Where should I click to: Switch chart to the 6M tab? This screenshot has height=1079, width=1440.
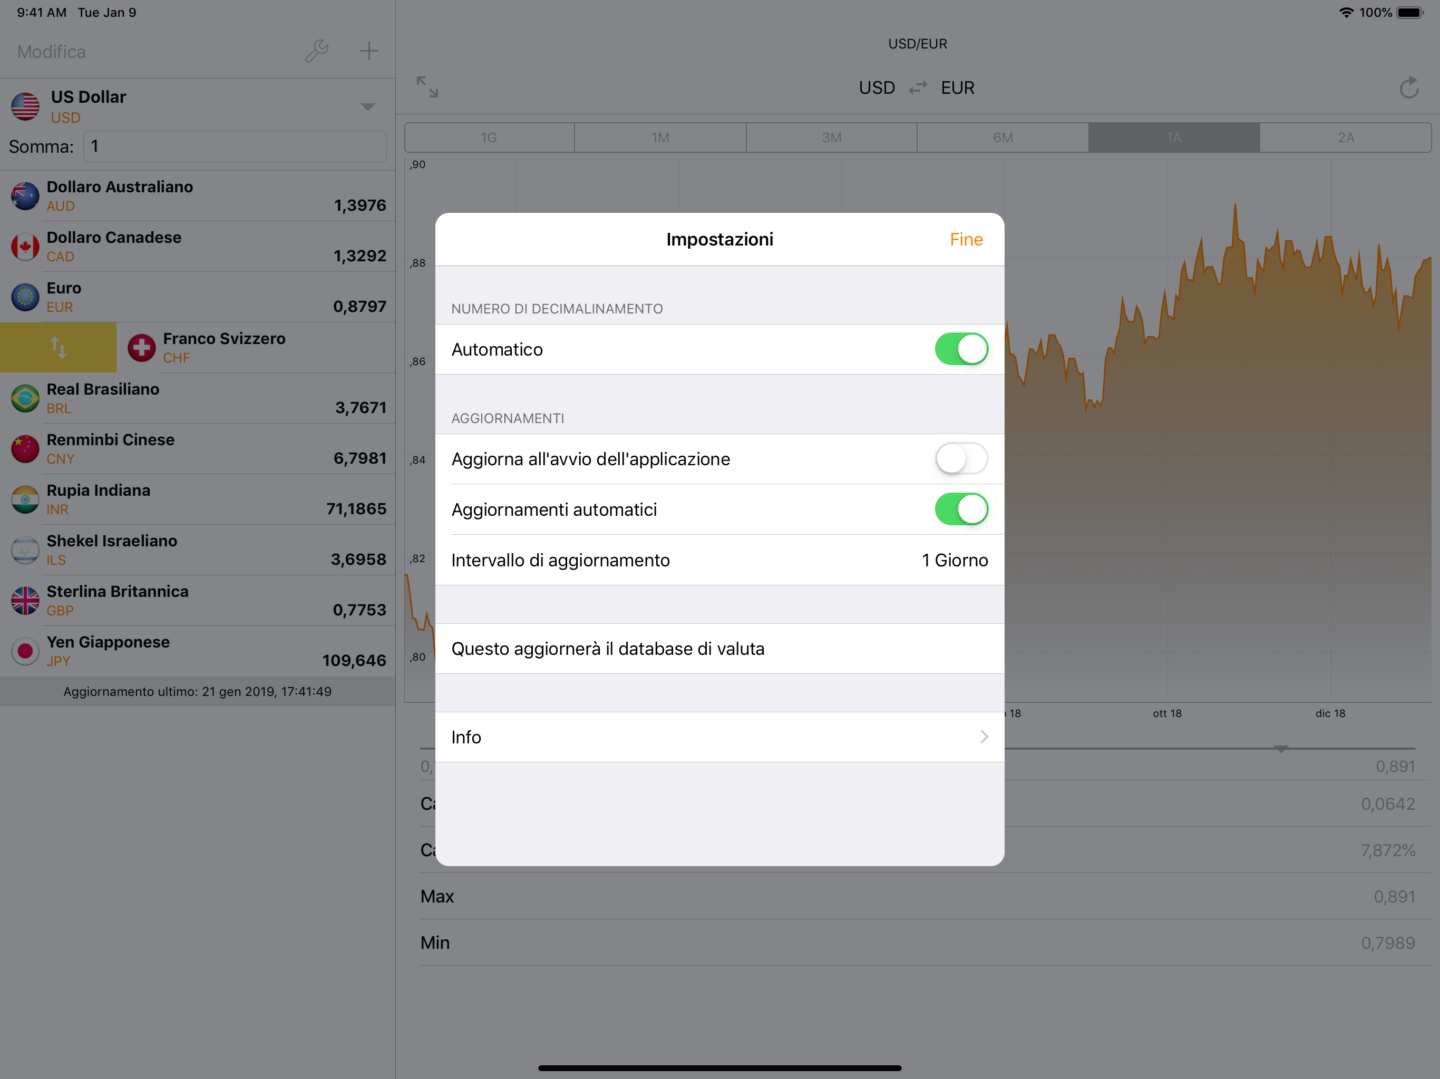(x=1003, y=138)
